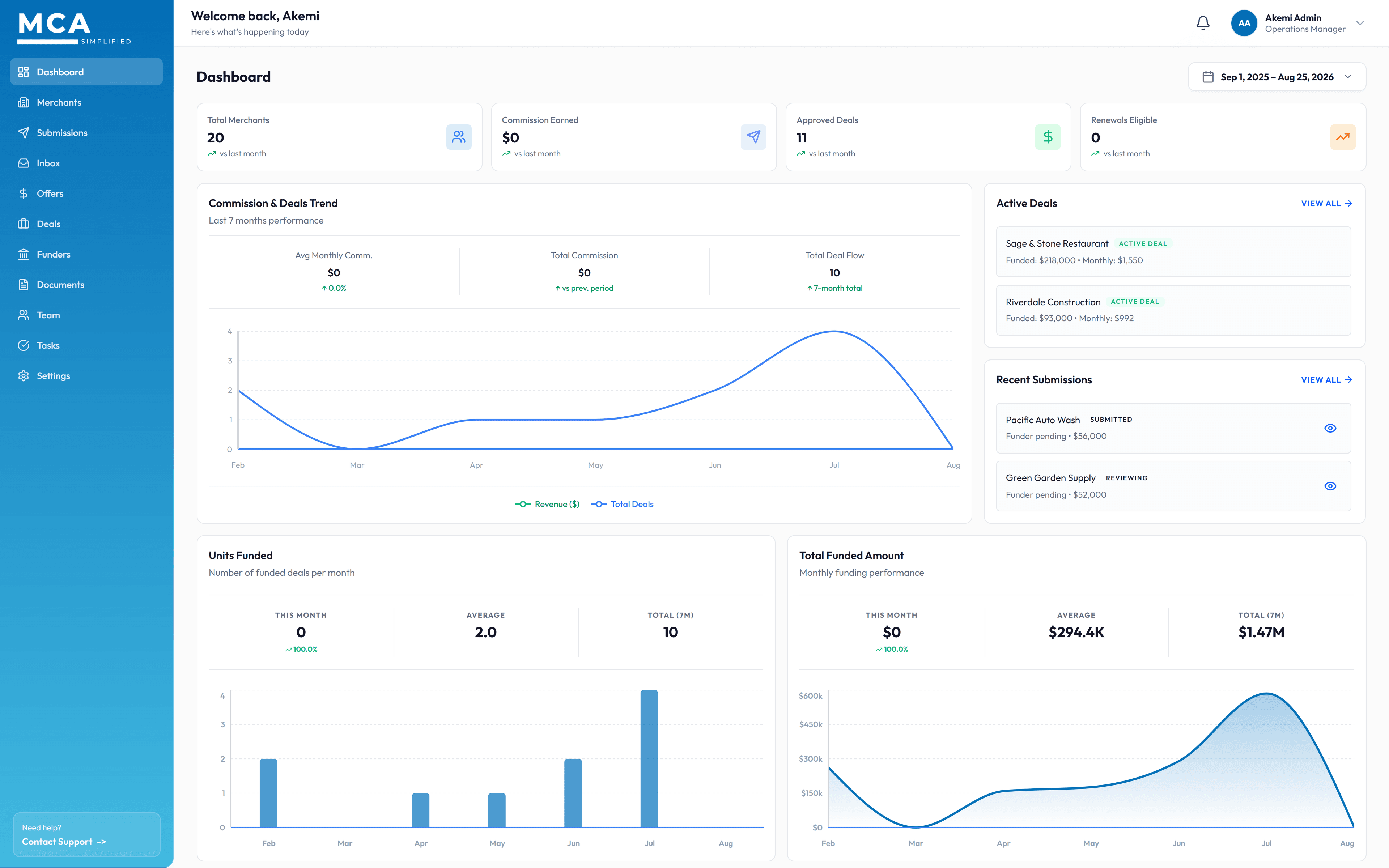Click the Offers dollar icon in sidebar
Viewport: 1389px width, 868px height.
click(x=24, y=193)
